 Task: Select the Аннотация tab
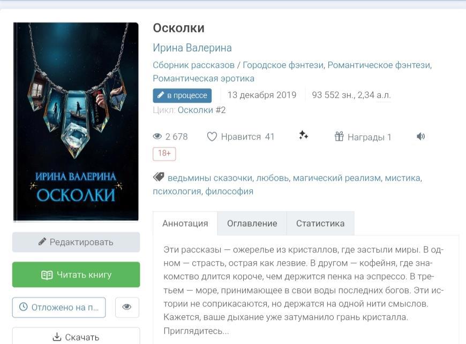(185, 223)
